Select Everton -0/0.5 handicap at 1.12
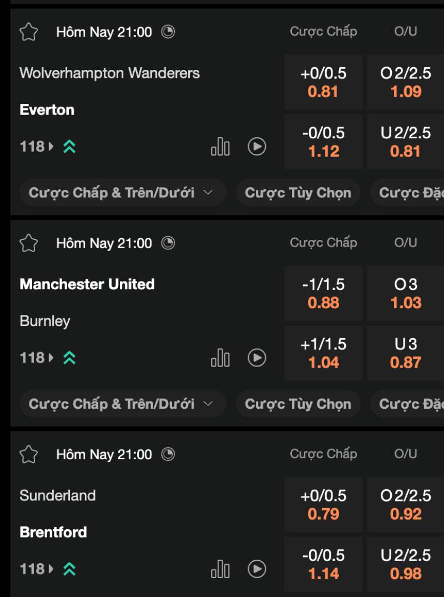Screen dimensions: 444x597 point(323,142)
